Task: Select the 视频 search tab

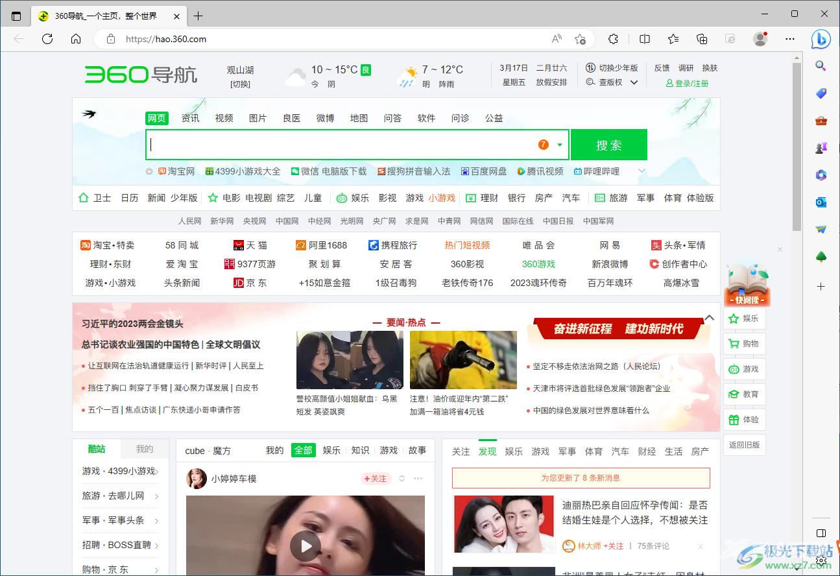Action: click(224, 118)
